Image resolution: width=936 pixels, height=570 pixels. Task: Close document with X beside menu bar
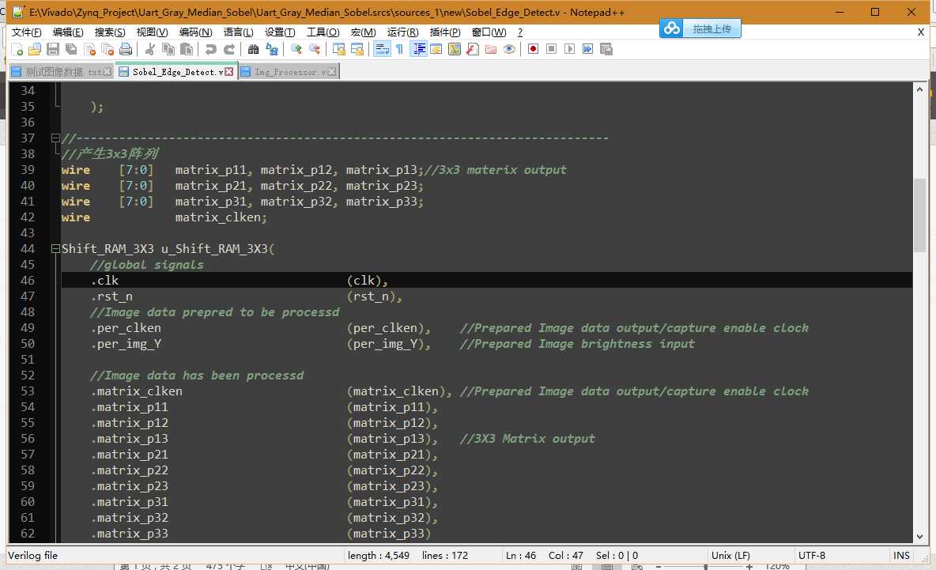coord(920,32)
